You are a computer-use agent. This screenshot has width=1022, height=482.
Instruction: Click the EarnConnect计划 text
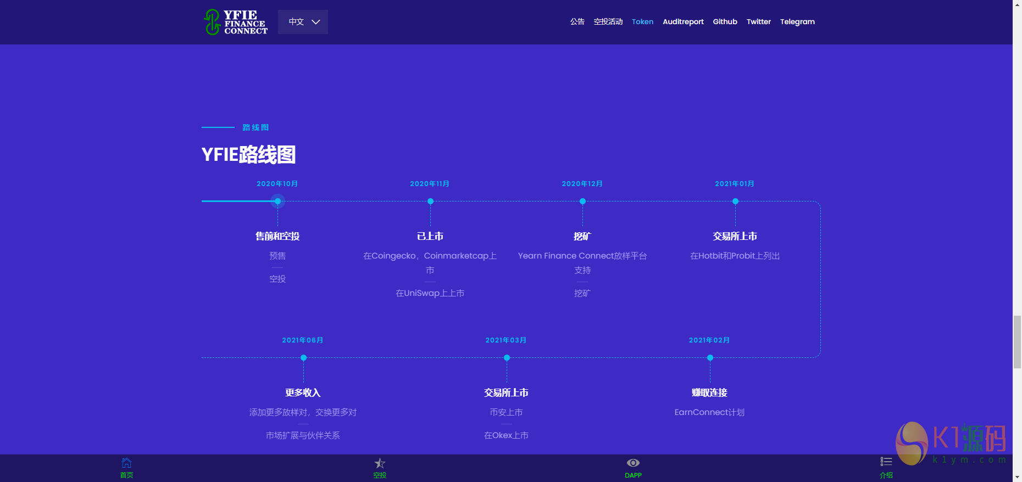click(709, 412)
